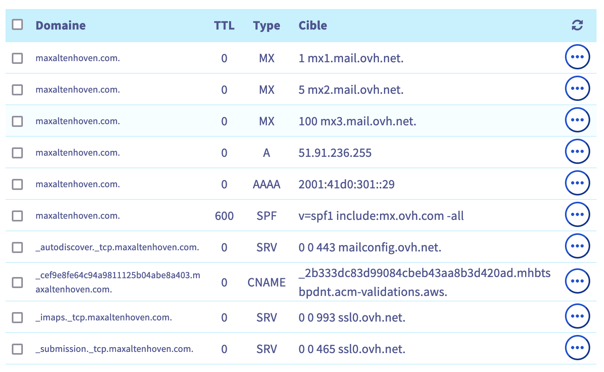Select the _imaps SRV record checkbox
Viewport: 604px width, 372px height.
click(x=17, y=318)
